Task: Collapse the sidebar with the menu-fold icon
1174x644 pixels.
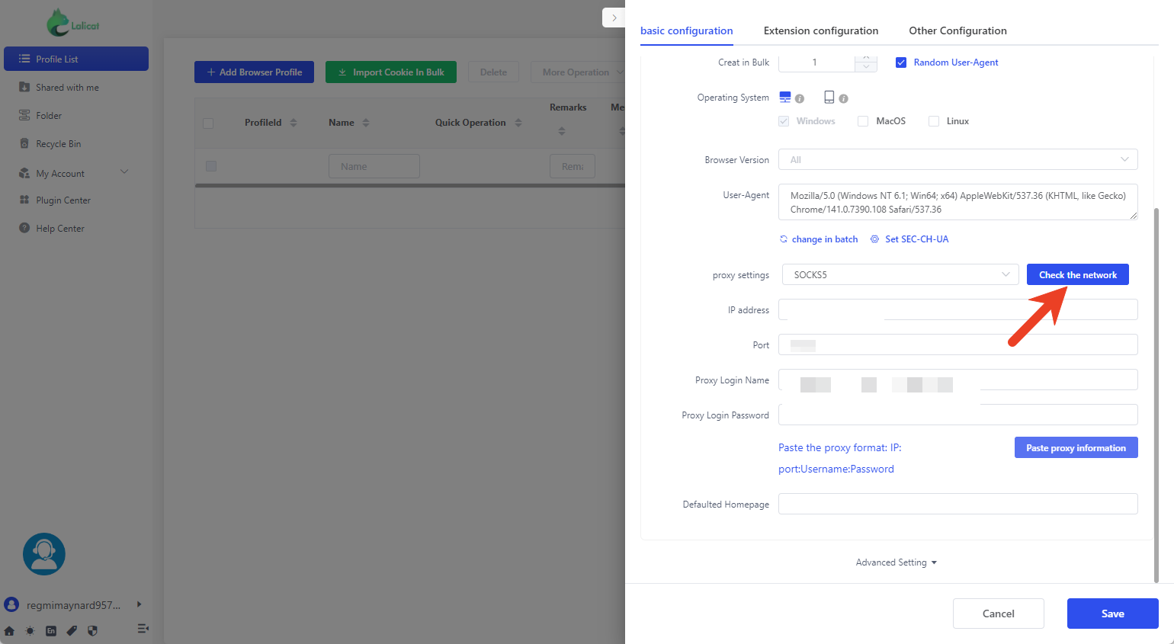Action: pyautogui.click(x=143, y=629)
